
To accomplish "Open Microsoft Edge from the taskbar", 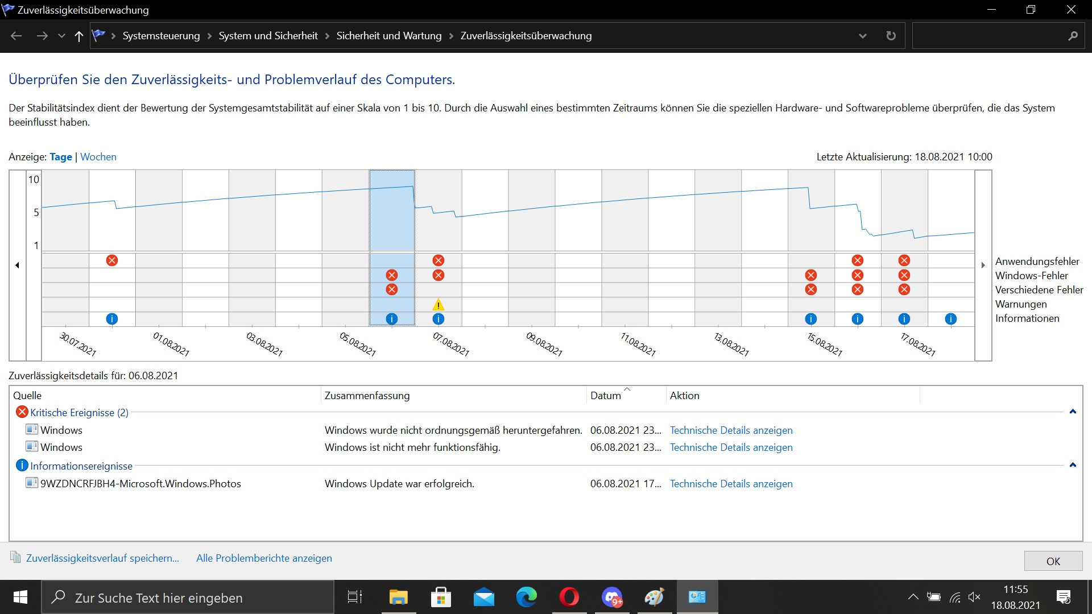I will pos(526,597).
